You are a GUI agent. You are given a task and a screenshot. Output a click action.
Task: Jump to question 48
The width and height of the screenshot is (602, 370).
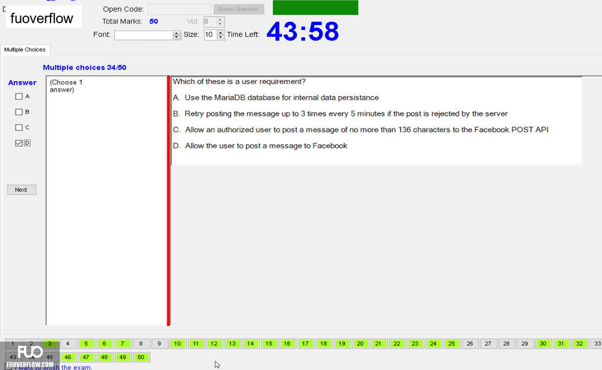pyautogui.click(x=104, y=357)
